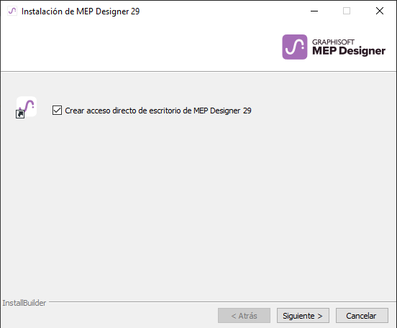Click the GRAPHISOFT MEP Designer brand text
397x328 pixels.
click(x=349, y=47)
